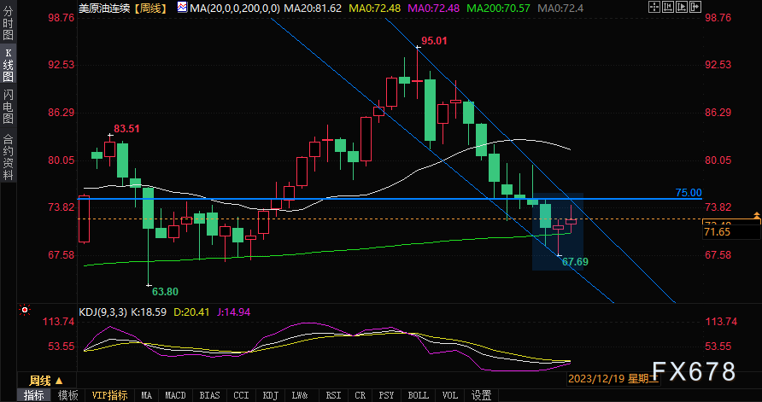The width and height of the screenshot is (762, 402).
Task: Click the jump-to-start axis icon
Action: point(668,7)
